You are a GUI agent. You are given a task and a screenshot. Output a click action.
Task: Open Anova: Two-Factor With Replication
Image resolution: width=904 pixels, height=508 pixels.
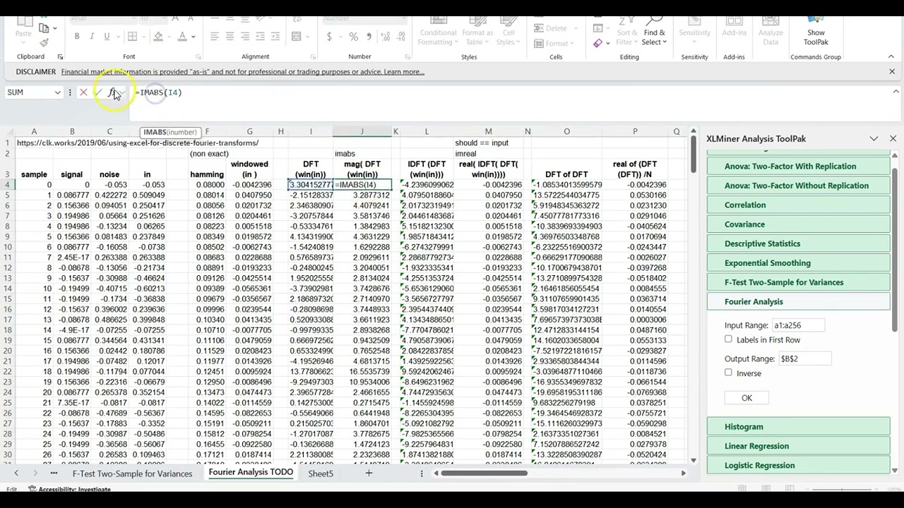click(x=798, y=166)
